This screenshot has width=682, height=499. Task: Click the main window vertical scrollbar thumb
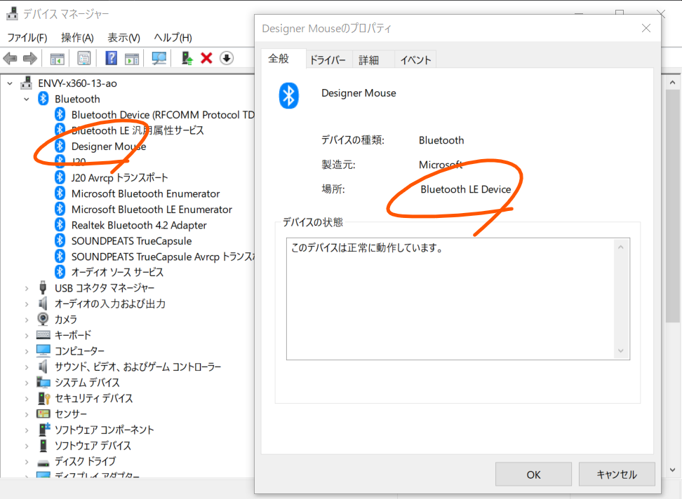672,206
